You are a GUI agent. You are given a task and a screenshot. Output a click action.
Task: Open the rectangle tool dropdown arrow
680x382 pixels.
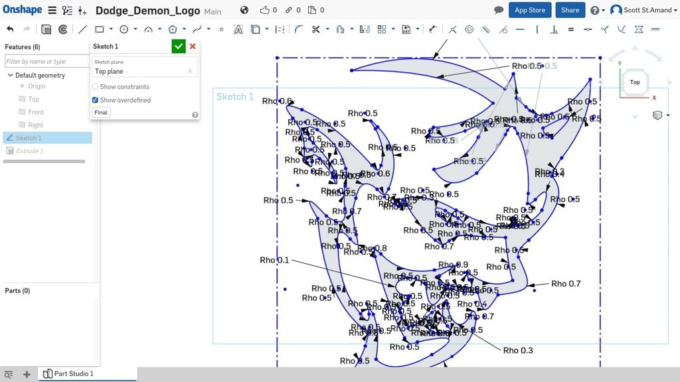pos(110,29)
